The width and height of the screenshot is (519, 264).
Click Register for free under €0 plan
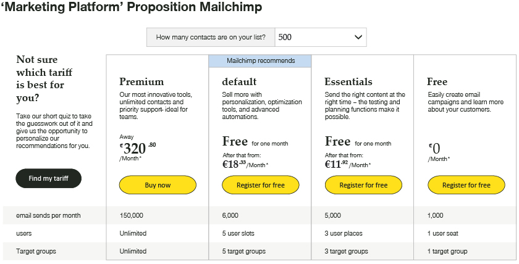coord(466,185)
